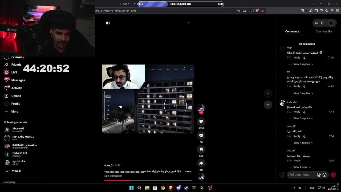Open browser tab search dropdown arrow
The width and height of the screenshot is (341, 192).
click(313, 4)
